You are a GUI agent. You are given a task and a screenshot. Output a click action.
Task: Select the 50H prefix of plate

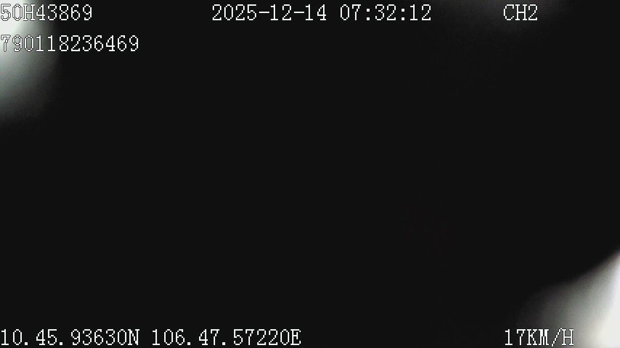pos(17,13)
